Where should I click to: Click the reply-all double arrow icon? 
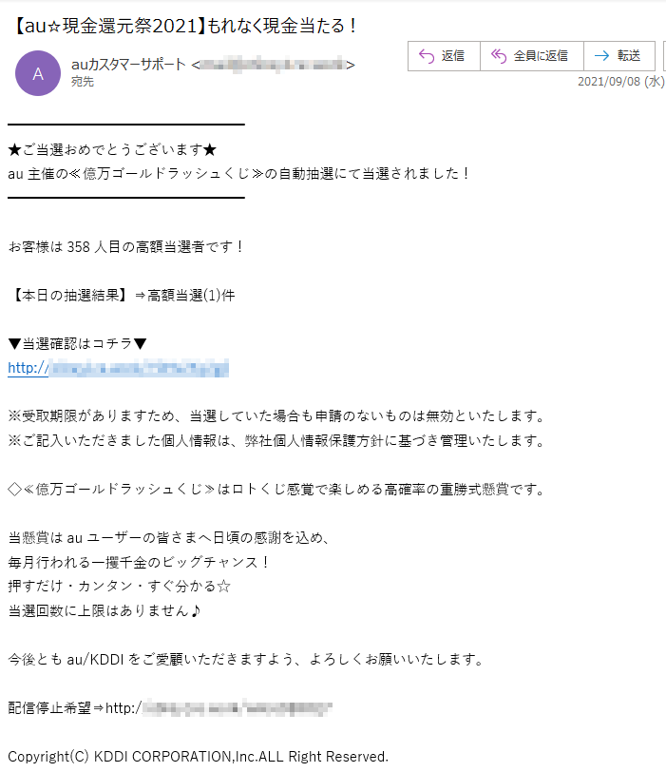(x=499, y=56)
